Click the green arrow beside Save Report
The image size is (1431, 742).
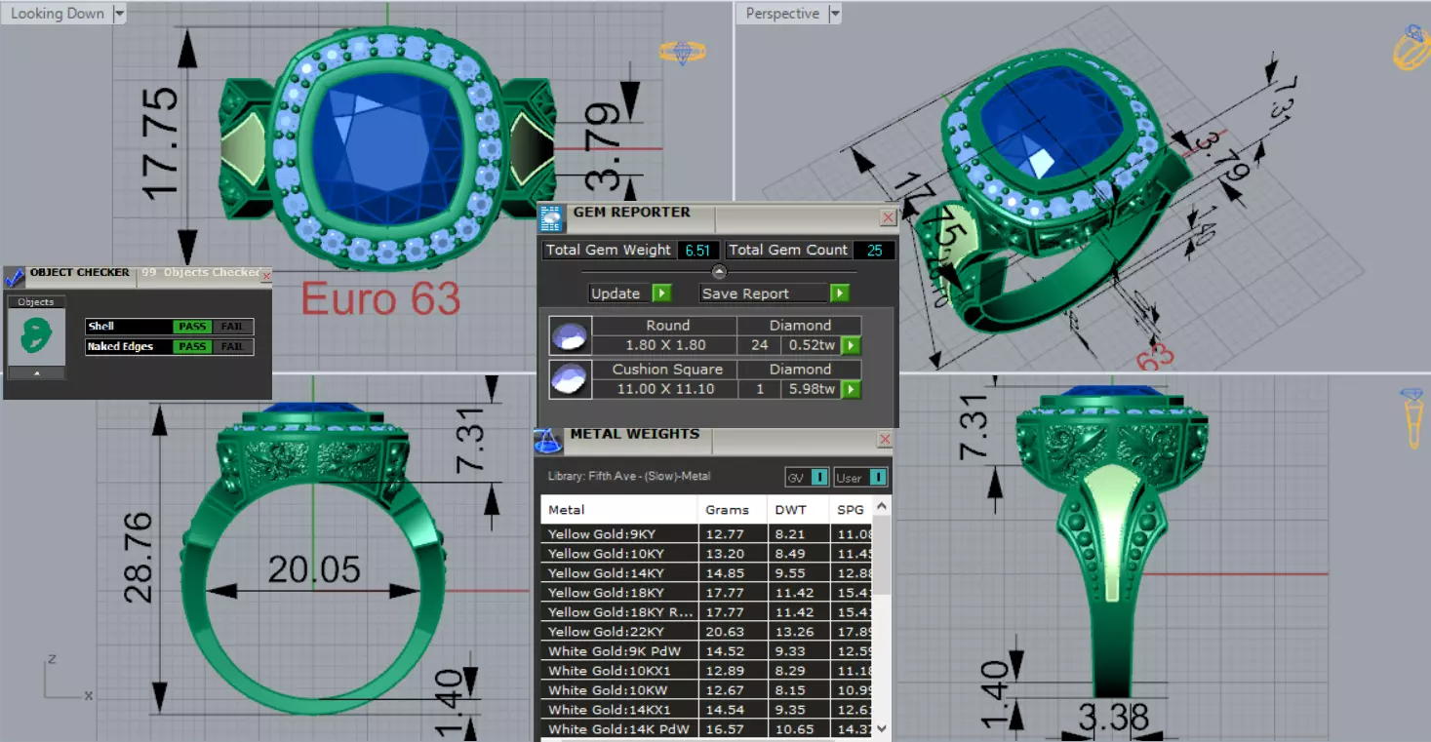[839, 293]
